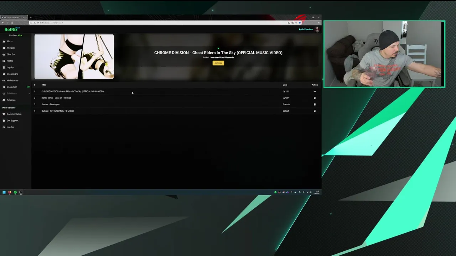
Task: Click user botox1 in the queue
Action: [286, 111]
